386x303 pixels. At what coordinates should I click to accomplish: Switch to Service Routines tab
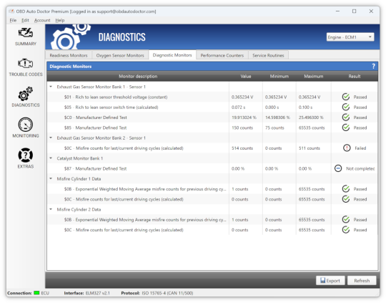pyautogui.click(x=268, y=55)
